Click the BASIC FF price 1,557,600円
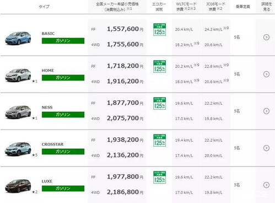275x203 pixels. 125,29
